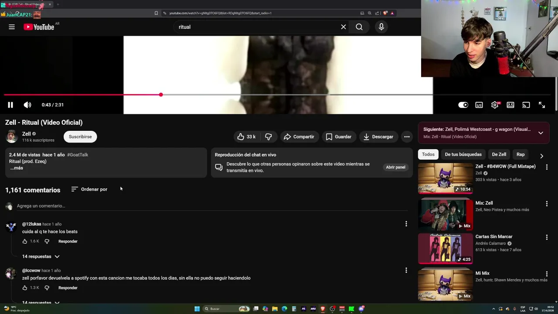The image size is (558, 314).
Task: Dislike the Zell Ritual video
Action: 269,137
